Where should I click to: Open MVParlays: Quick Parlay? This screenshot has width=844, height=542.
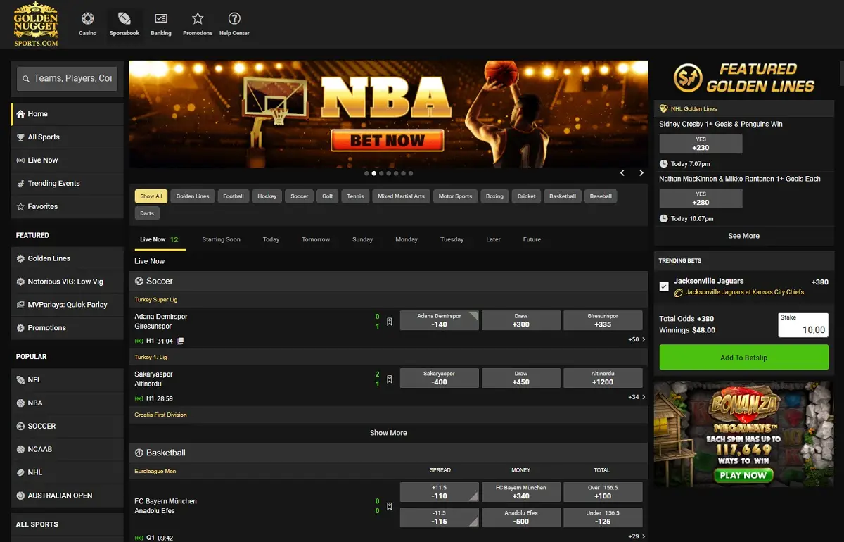click(68, 305)
